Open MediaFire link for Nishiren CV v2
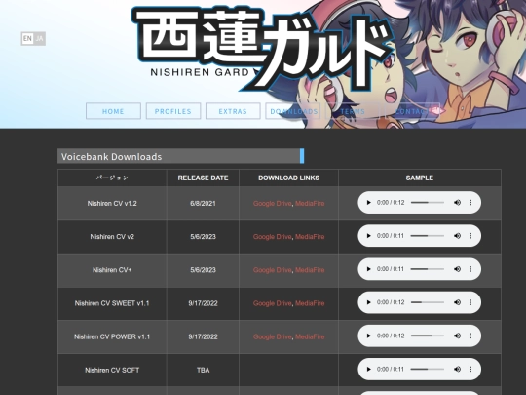The height and width of the screenshot is (395, 526). click(x=310, y=236)
